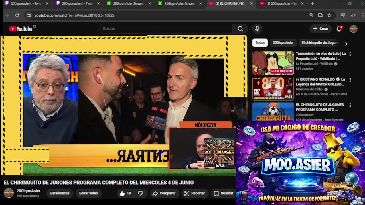365x205 pixels.
Task: Click the Recortar clip button
Action: (x=195, y=193)
